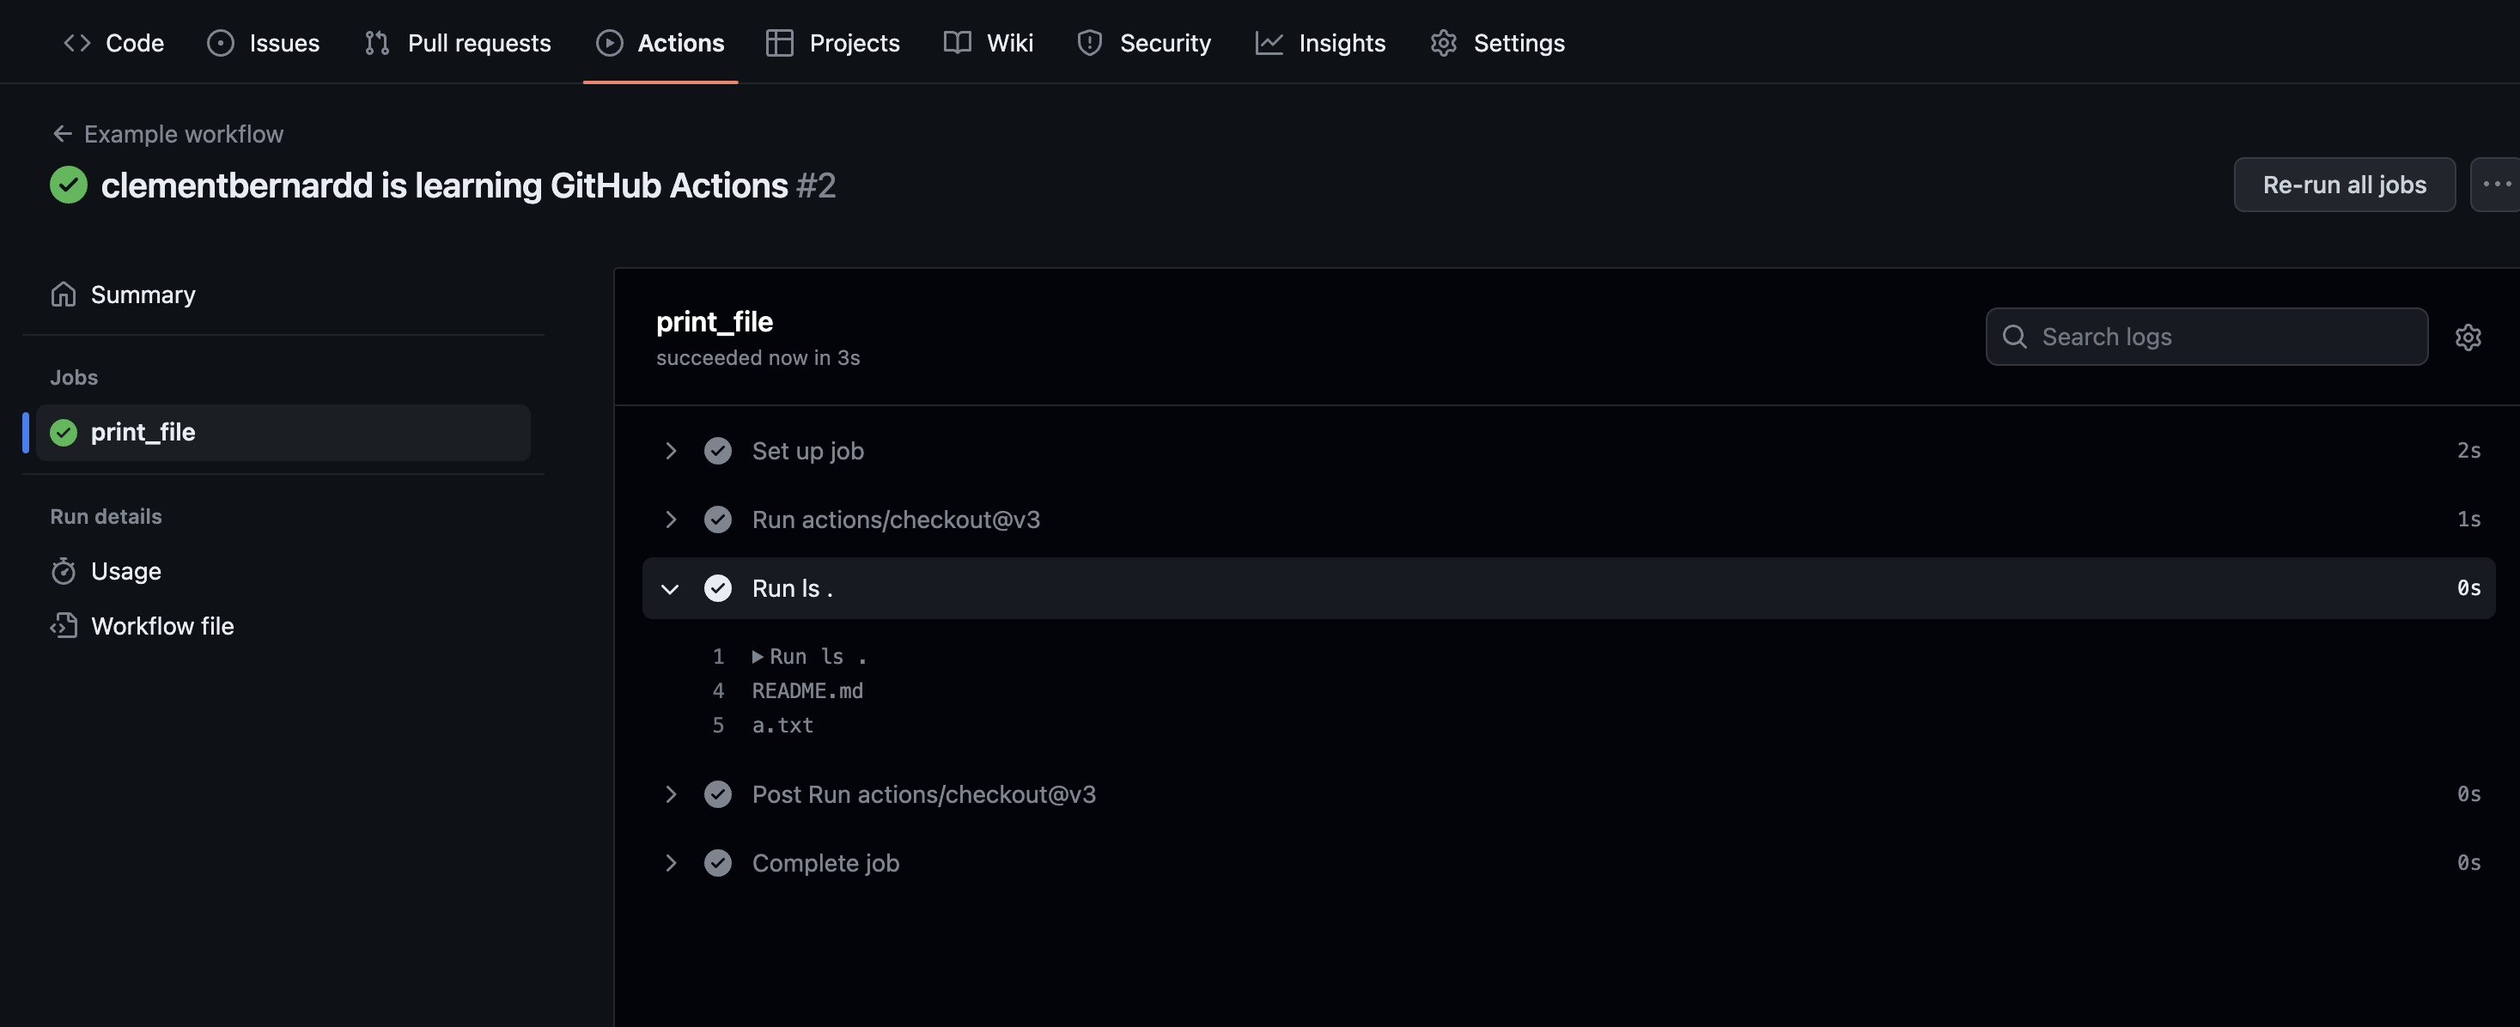Screen dimensions: 2520x1027
Task: Click the Pull requests icon
Action: [375, 43]
